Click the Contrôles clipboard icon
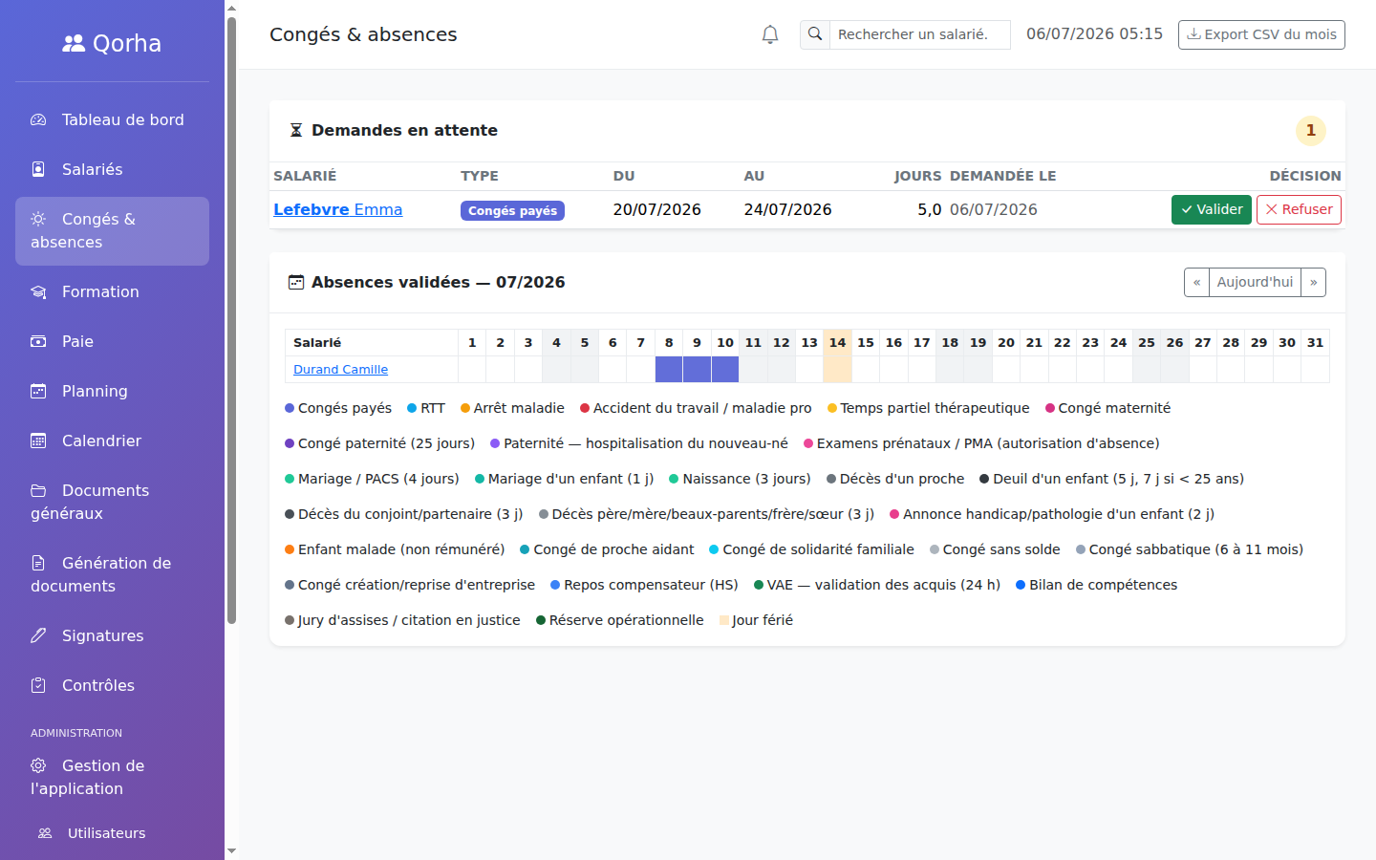 38,685
